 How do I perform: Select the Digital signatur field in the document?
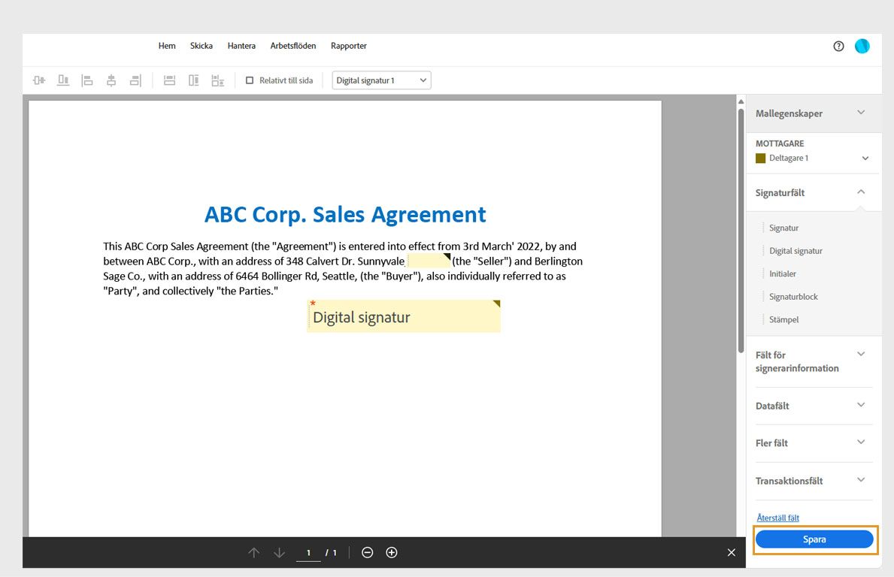pyautogui.click(x=404, y=316)
